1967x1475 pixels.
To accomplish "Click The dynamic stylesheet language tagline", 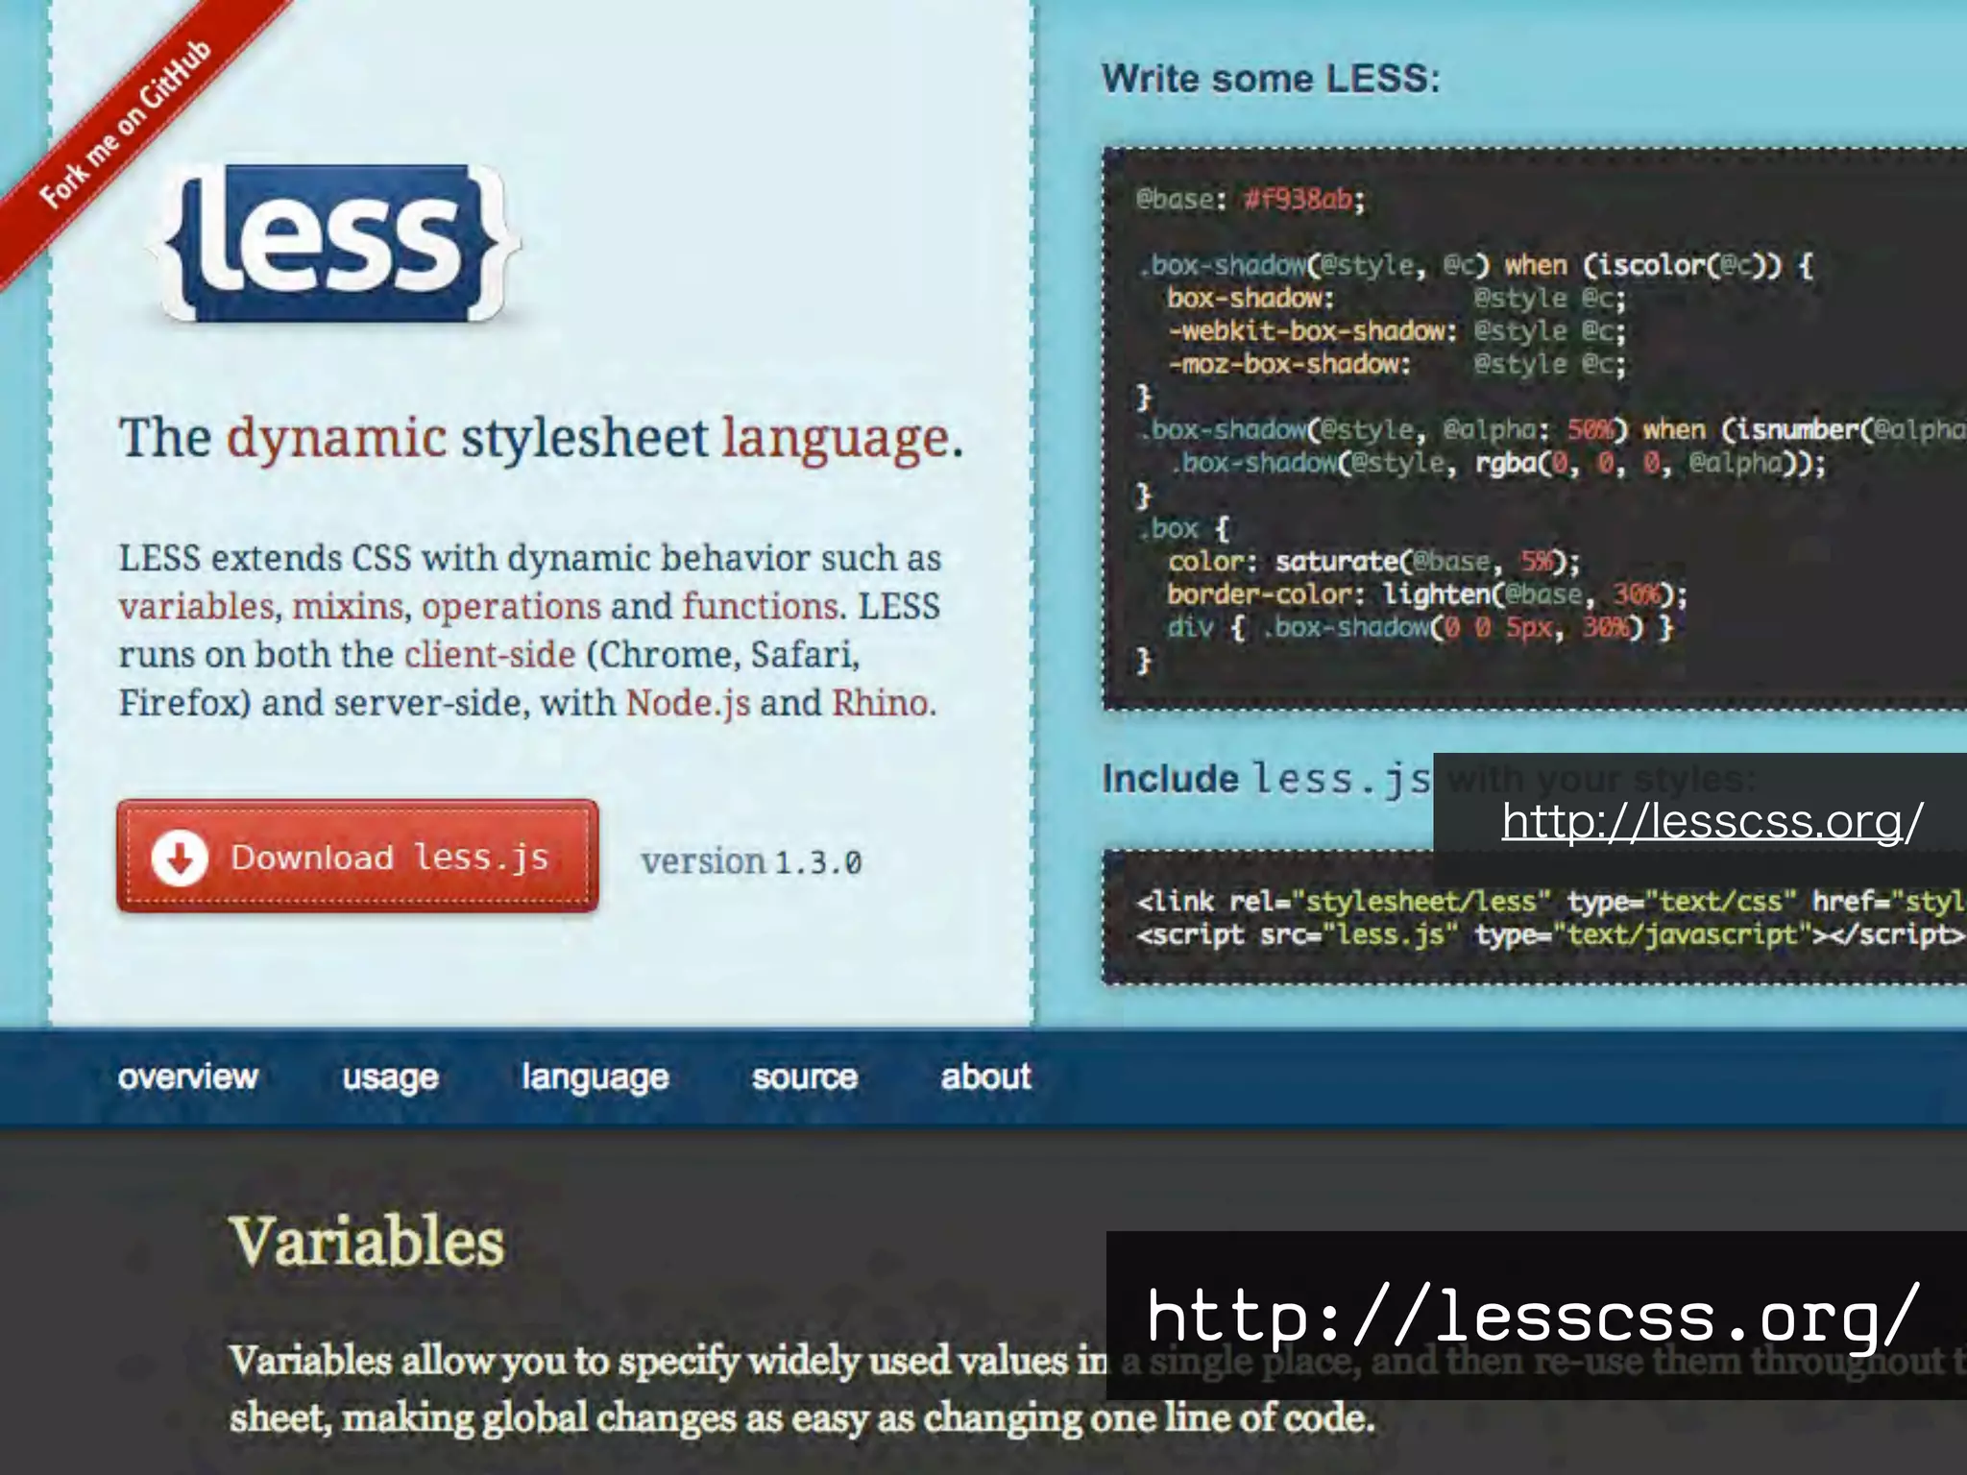I will tap(541, 439).
